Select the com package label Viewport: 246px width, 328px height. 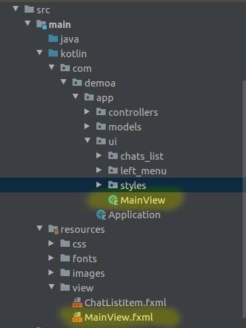click(82, 69)
